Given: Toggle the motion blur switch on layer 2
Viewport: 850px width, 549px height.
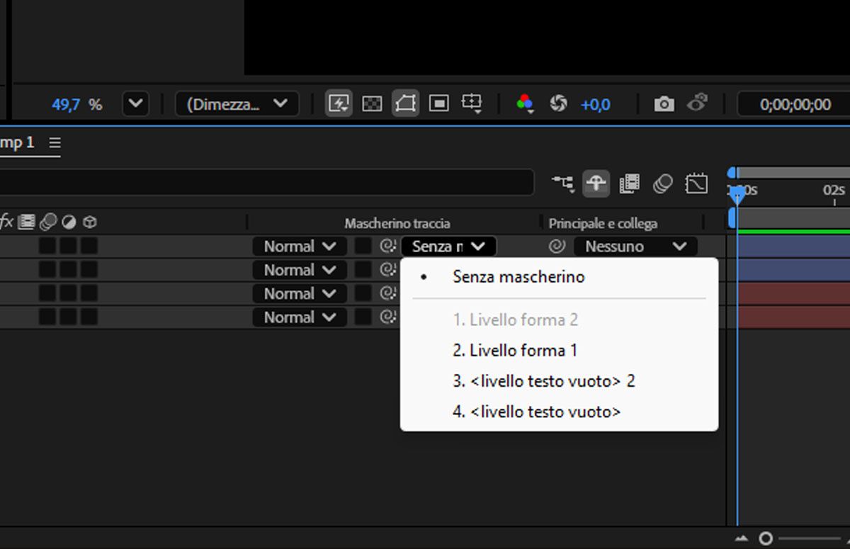Looking at the screenshot, I should point(47,270).
